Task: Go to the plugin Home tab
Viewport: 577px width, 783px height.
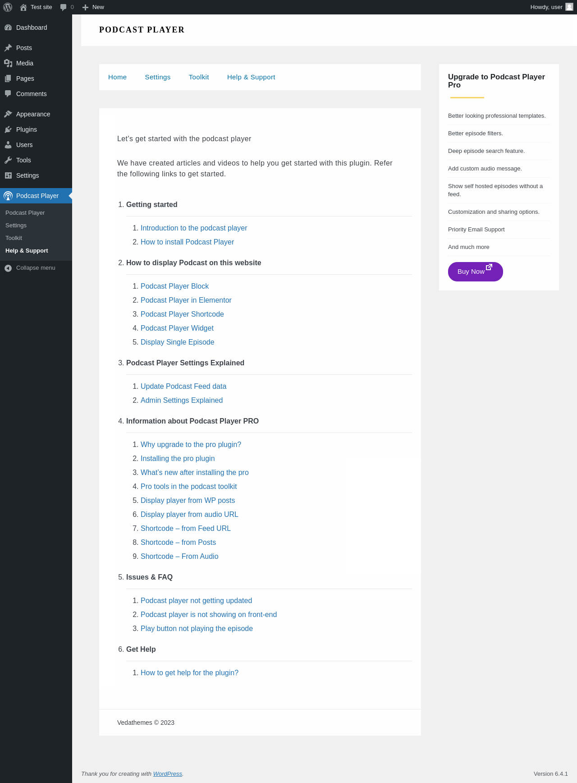Action: (x=117, y=77)
